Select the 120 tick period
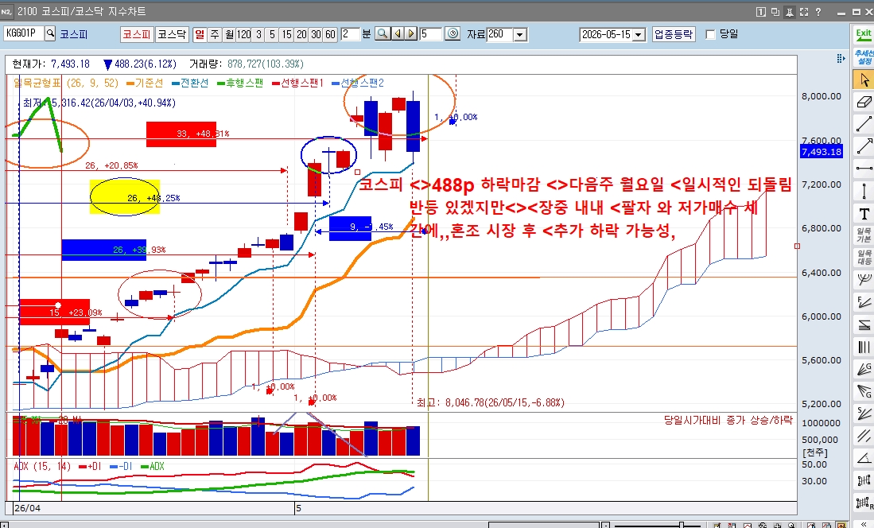874x528 pixels. click(243, 34)
